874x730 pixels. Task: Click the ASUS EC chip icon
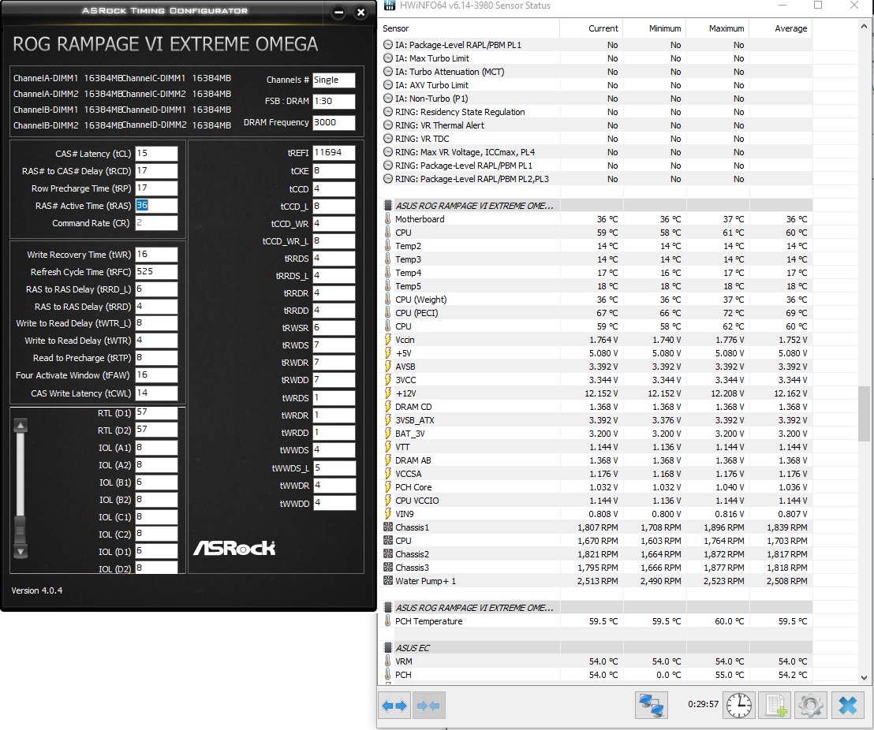tap(388, 647)
